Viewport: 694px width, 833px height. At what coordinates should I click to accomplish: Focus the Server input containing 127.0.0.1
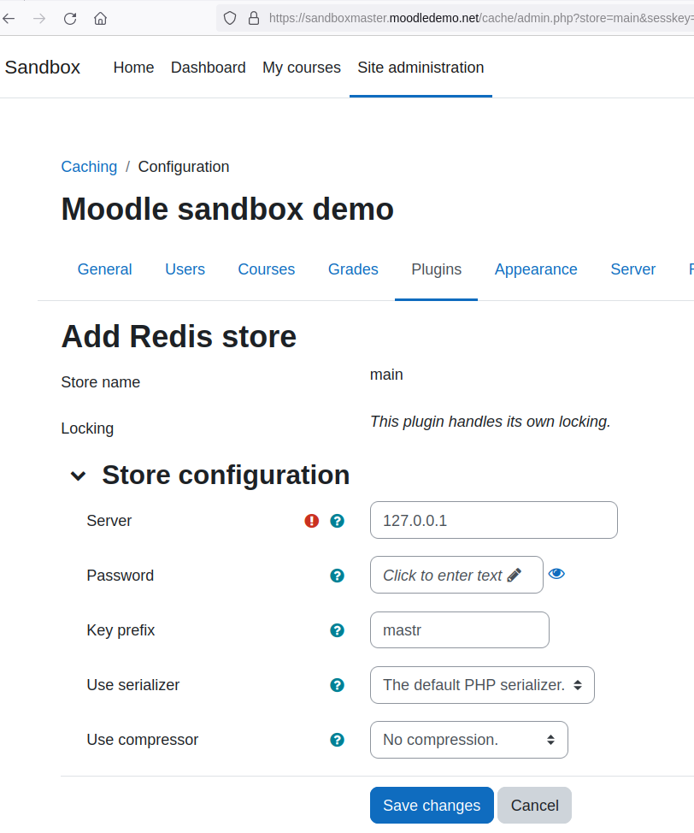[494, 520]
